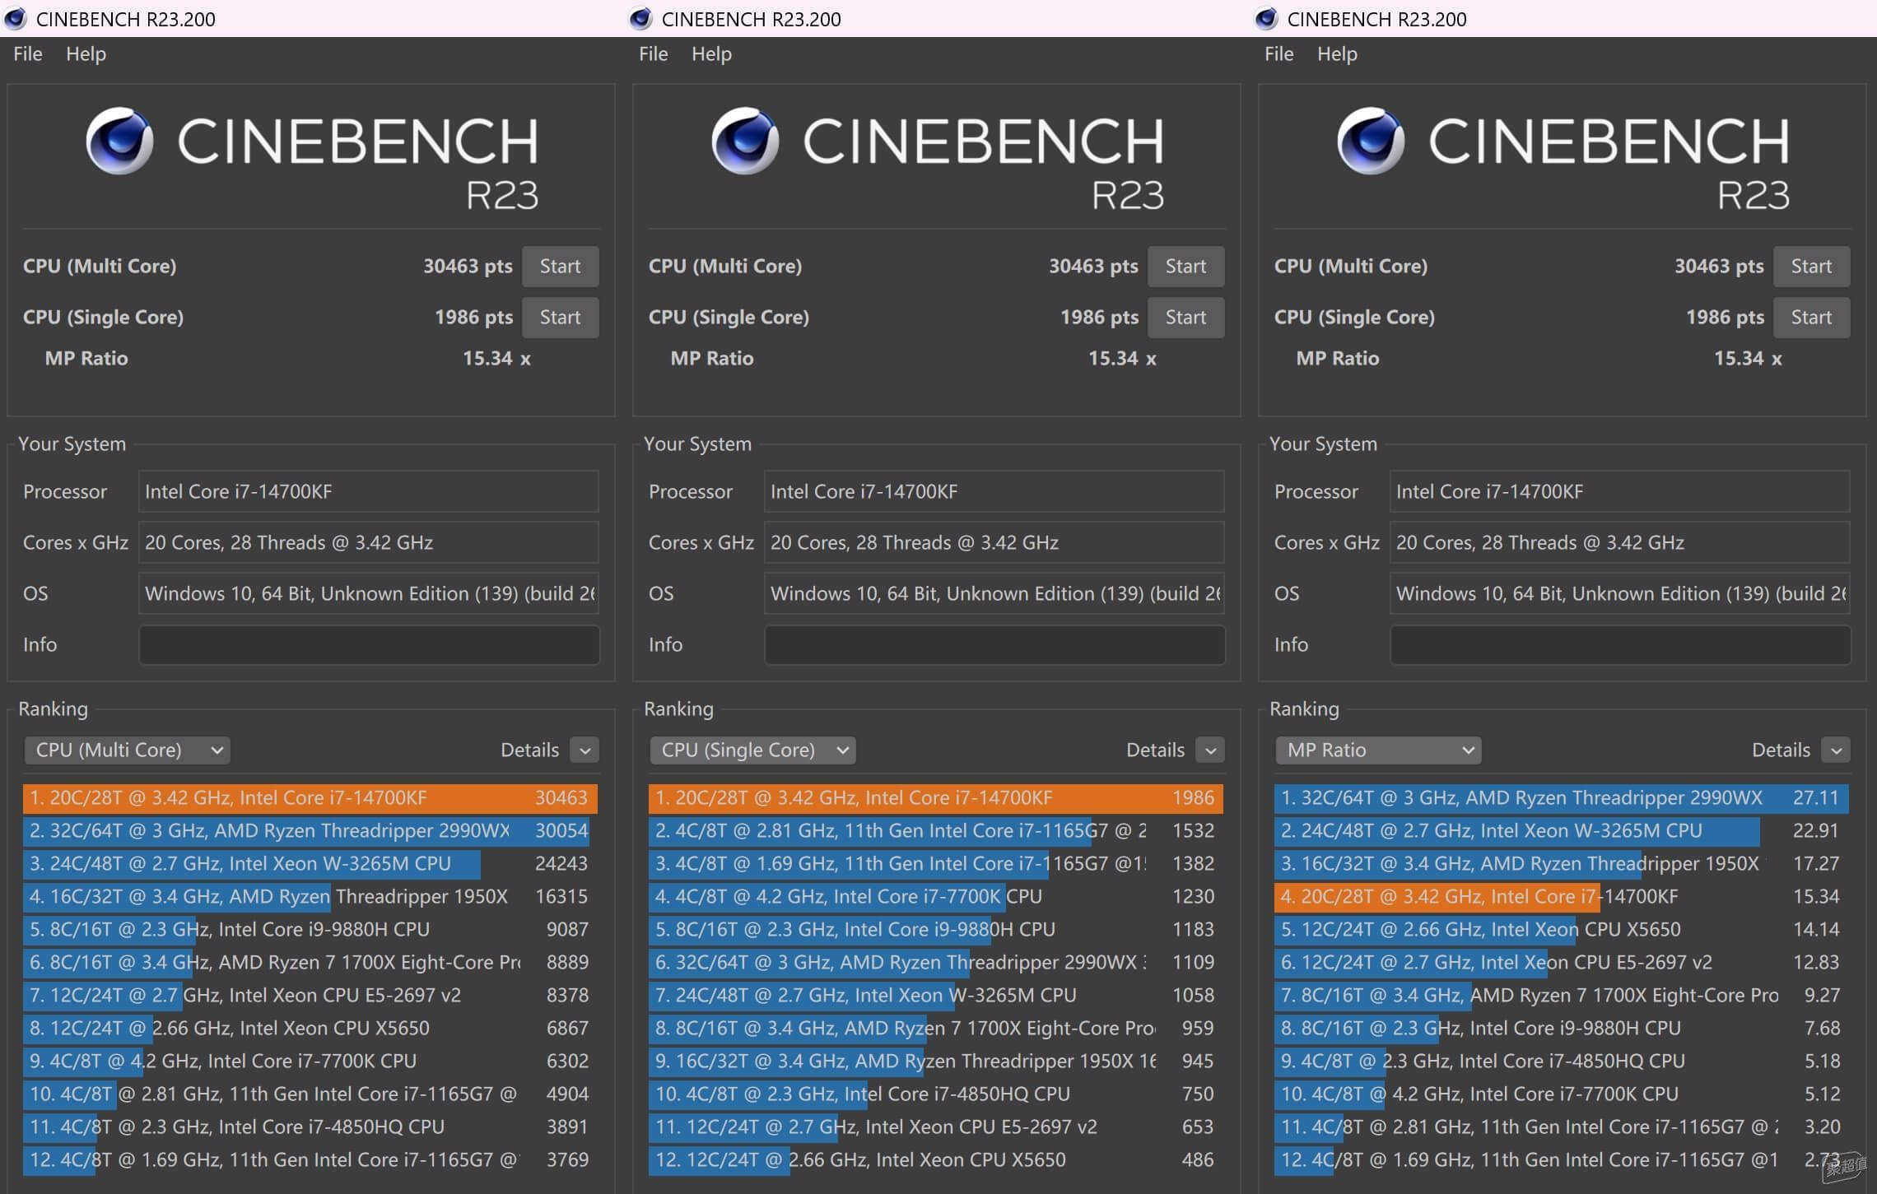
Task: Select Xeon X5650 row scoring 486
Action: tap(936, 1159)
